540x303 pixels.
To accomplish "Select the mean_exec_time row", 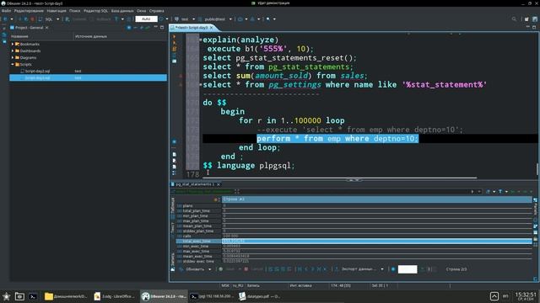I will (354, 256).
